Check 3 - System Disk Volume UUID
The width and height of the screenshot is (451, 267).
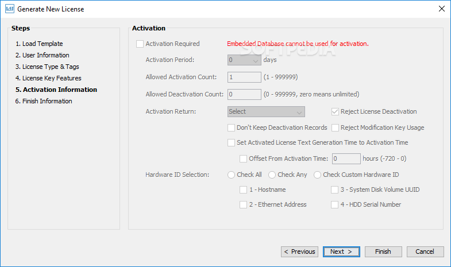coord(334,190)
